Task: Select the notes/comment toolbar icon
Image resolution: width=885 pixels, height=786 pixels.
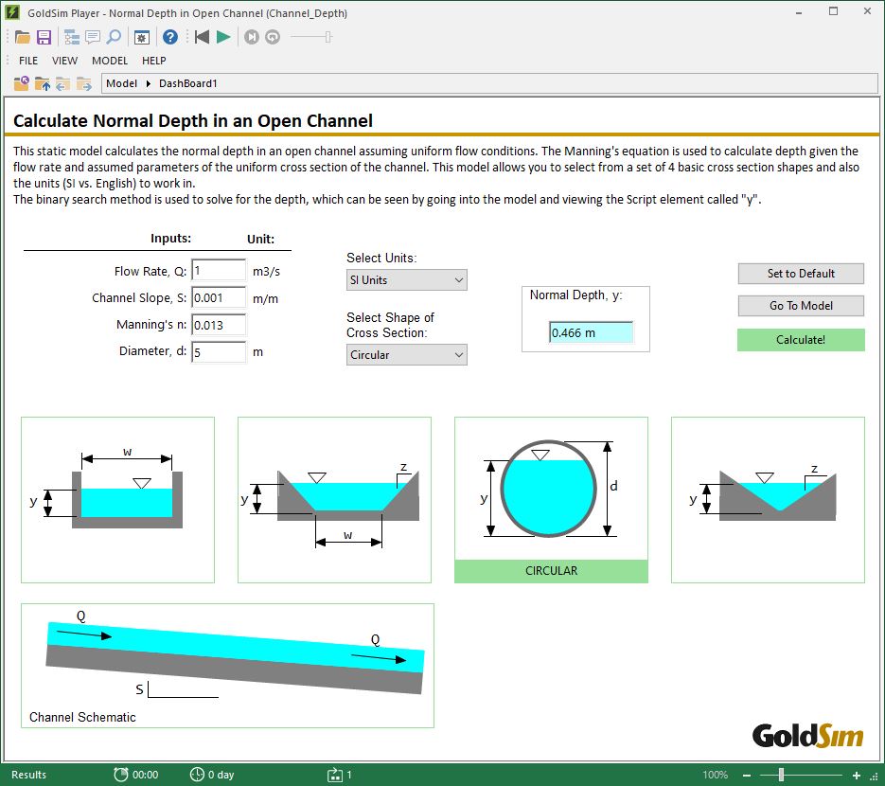Action: tap(93, 38)
